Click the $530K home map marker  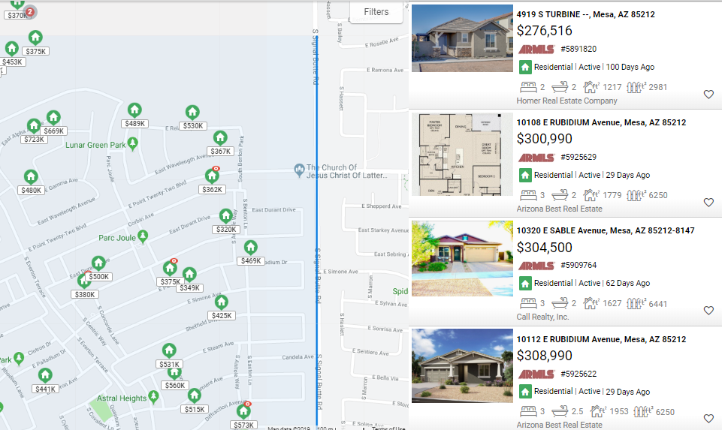click(x=192, y=113)
